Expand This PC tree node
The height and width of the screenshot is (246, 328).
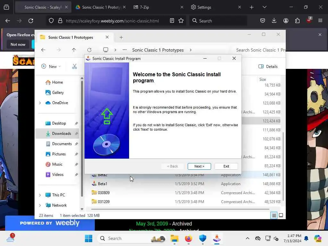pos(40,195)
